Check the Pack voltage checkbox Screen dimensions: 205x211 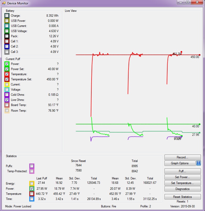point(7,36)
